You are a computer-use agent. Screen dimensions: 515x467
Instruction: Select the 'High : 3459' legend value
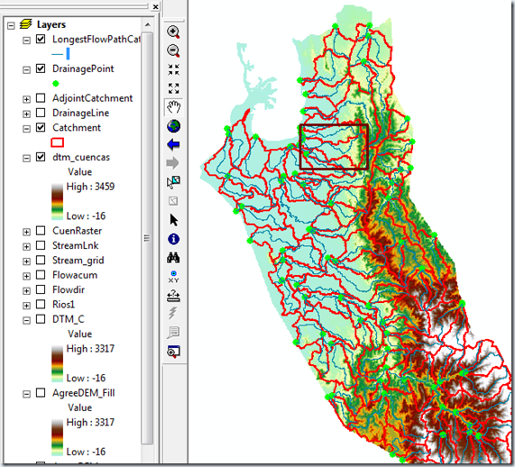pyautogui.click(x=90, y=187)
